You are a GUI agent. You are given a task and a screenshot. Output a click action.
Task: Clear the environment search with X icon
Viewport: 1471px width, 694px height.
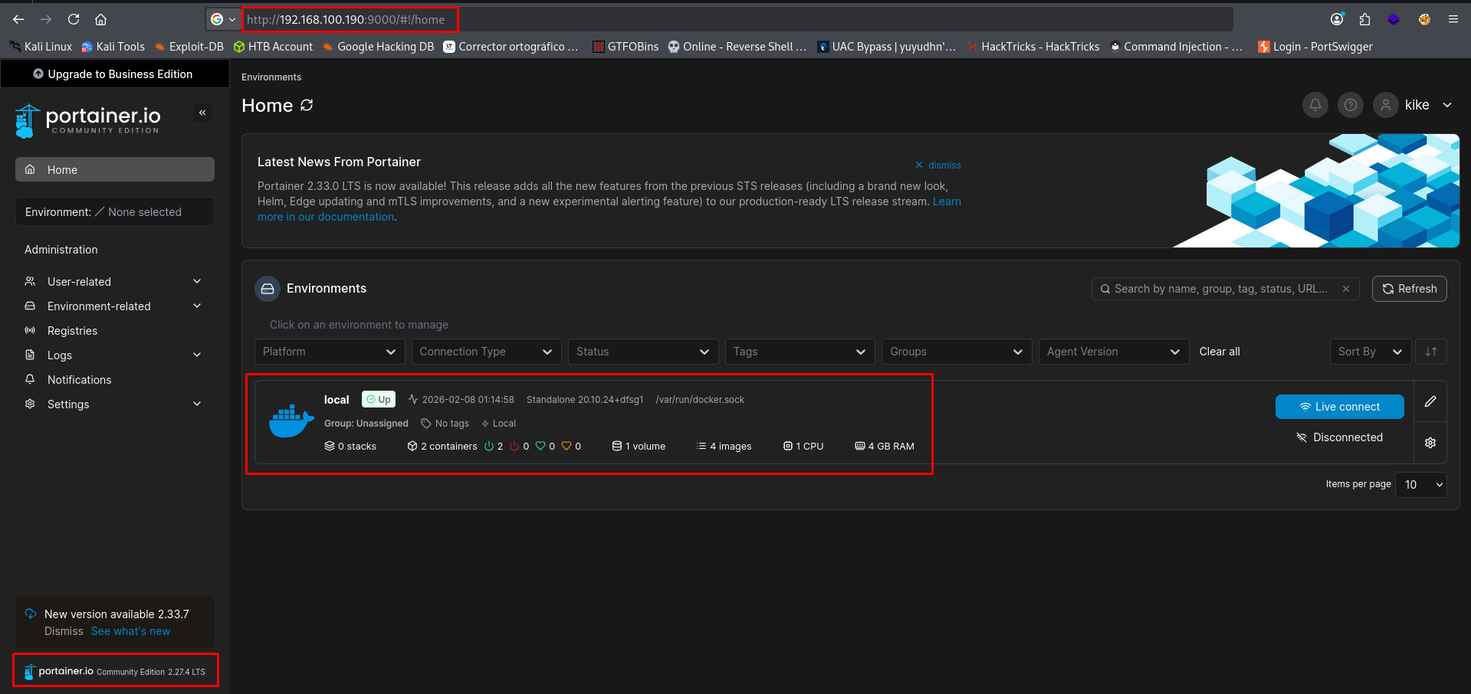pyautogui.click(x=1345, y=289)
